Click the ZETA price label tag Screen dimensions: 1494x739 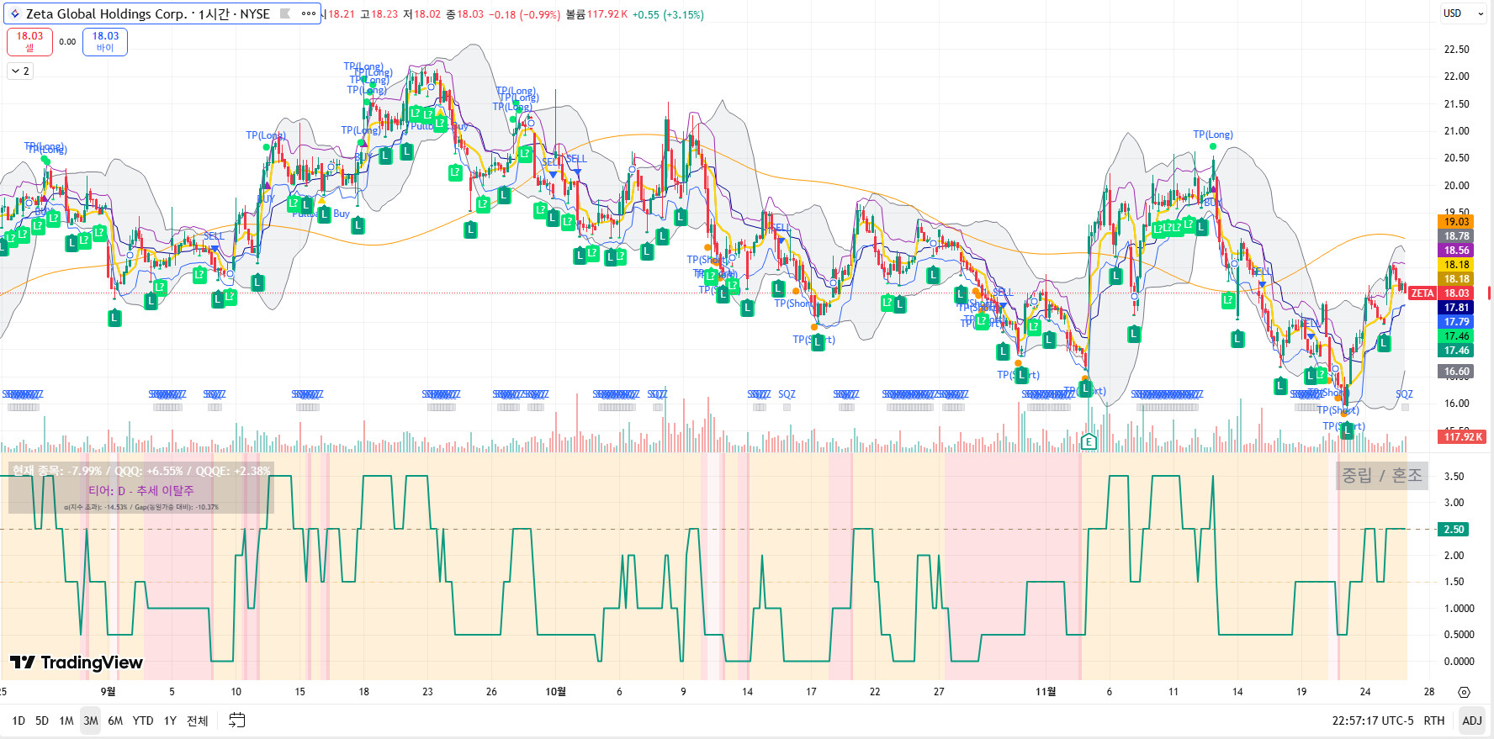coord(1422,293)
